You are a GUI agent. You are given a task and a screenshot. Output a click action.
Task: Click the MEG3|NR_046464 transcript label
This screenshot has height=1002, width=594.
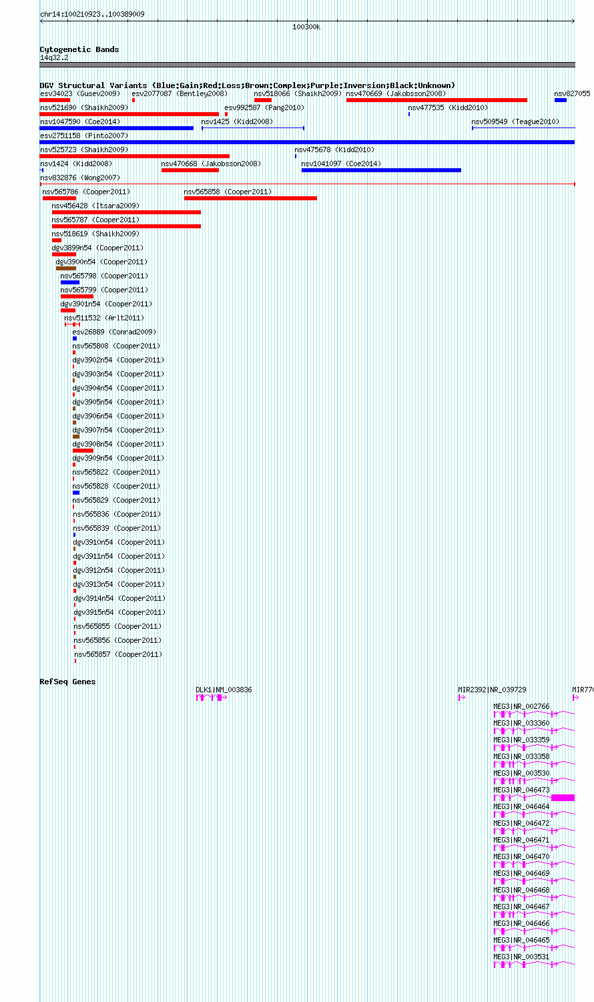pyautogui.click(x=522, y=806)
